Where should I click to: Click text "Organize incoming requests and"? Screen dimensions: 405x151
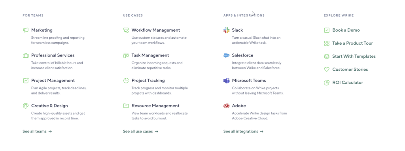157,63
